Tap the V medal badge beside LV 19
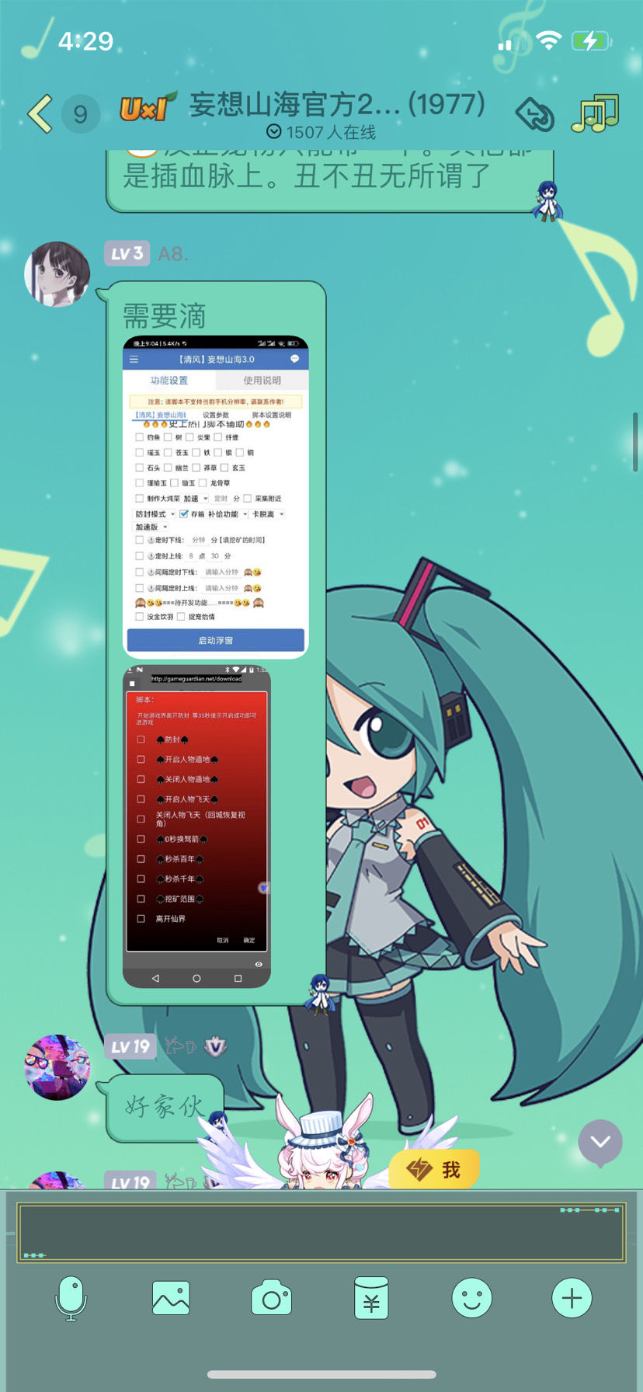The height and width of the screenshot is (1392, 643). click(x=215, y=1046)
